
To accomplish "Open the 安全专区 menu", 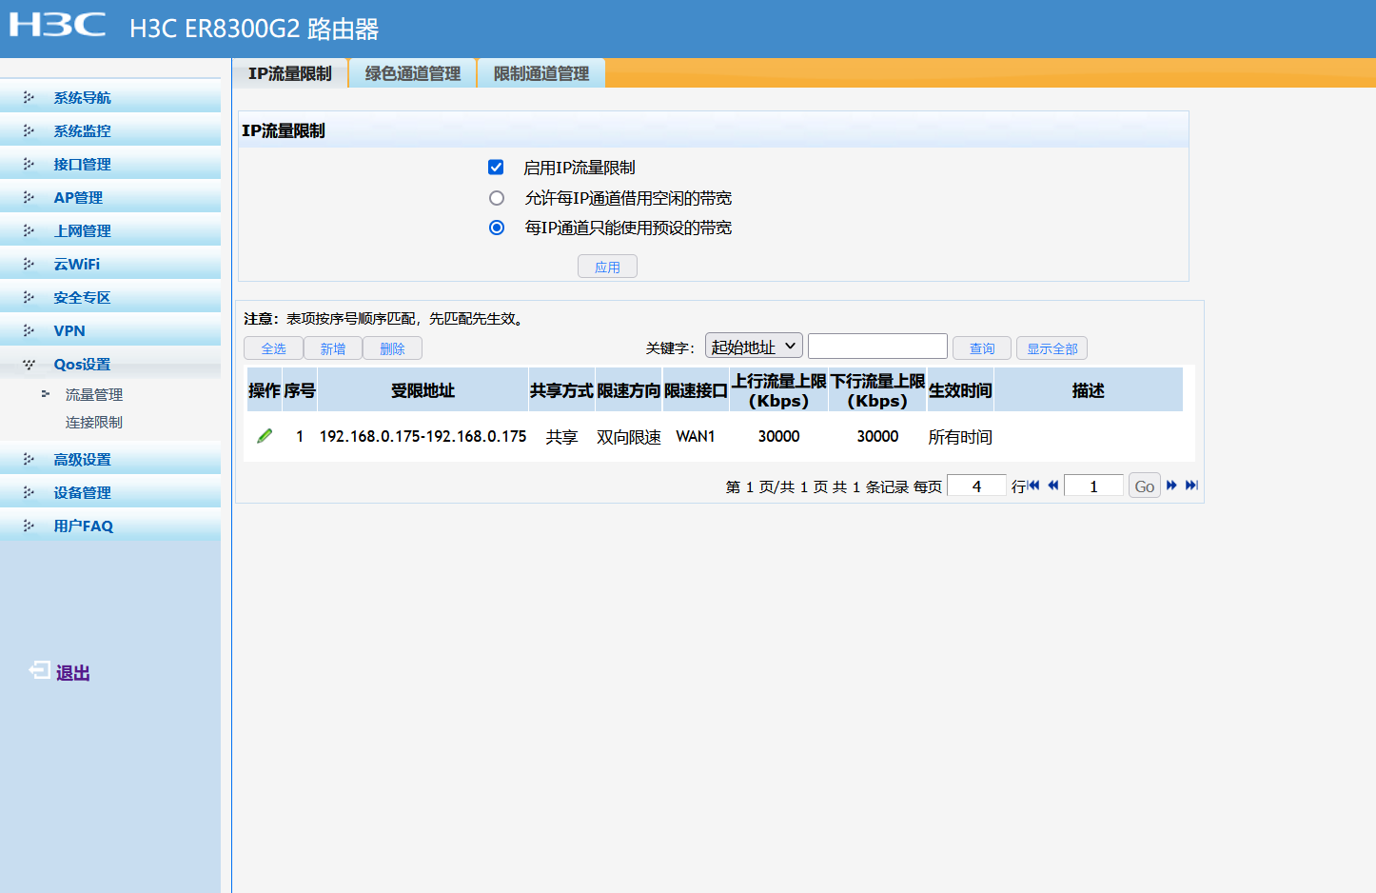I will pos(110,297).
